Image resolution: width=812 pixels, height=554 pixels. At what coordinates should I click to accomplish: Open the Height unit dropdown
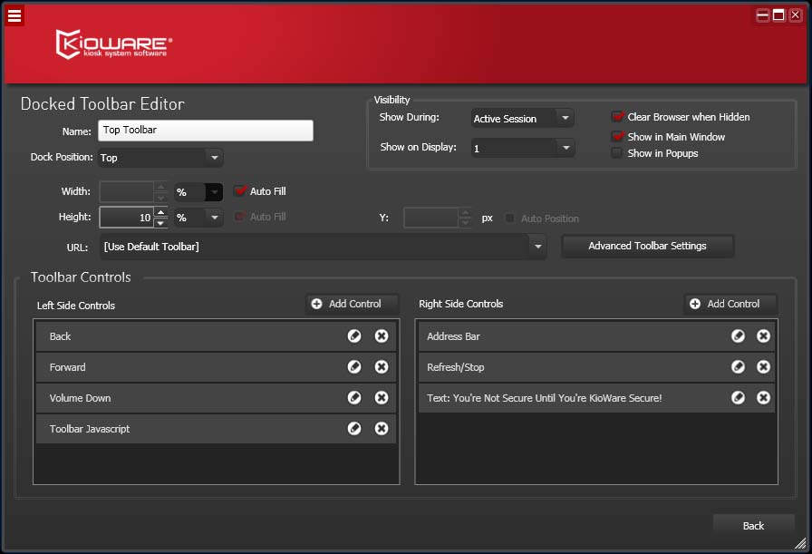click(198, 217)
